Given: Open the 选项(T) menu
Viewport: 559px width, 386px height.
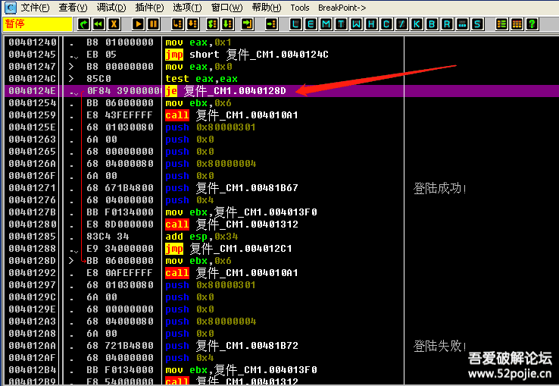Looking at the screenshot, I should point(187,8).
